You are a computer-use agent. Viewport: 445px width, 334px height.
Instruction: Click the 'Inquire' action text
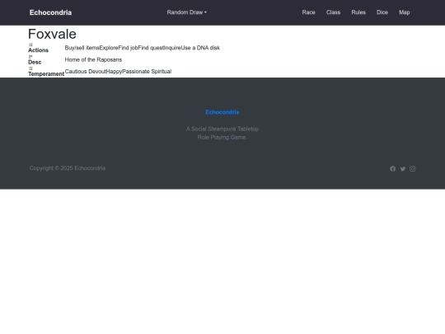[172, 48]
